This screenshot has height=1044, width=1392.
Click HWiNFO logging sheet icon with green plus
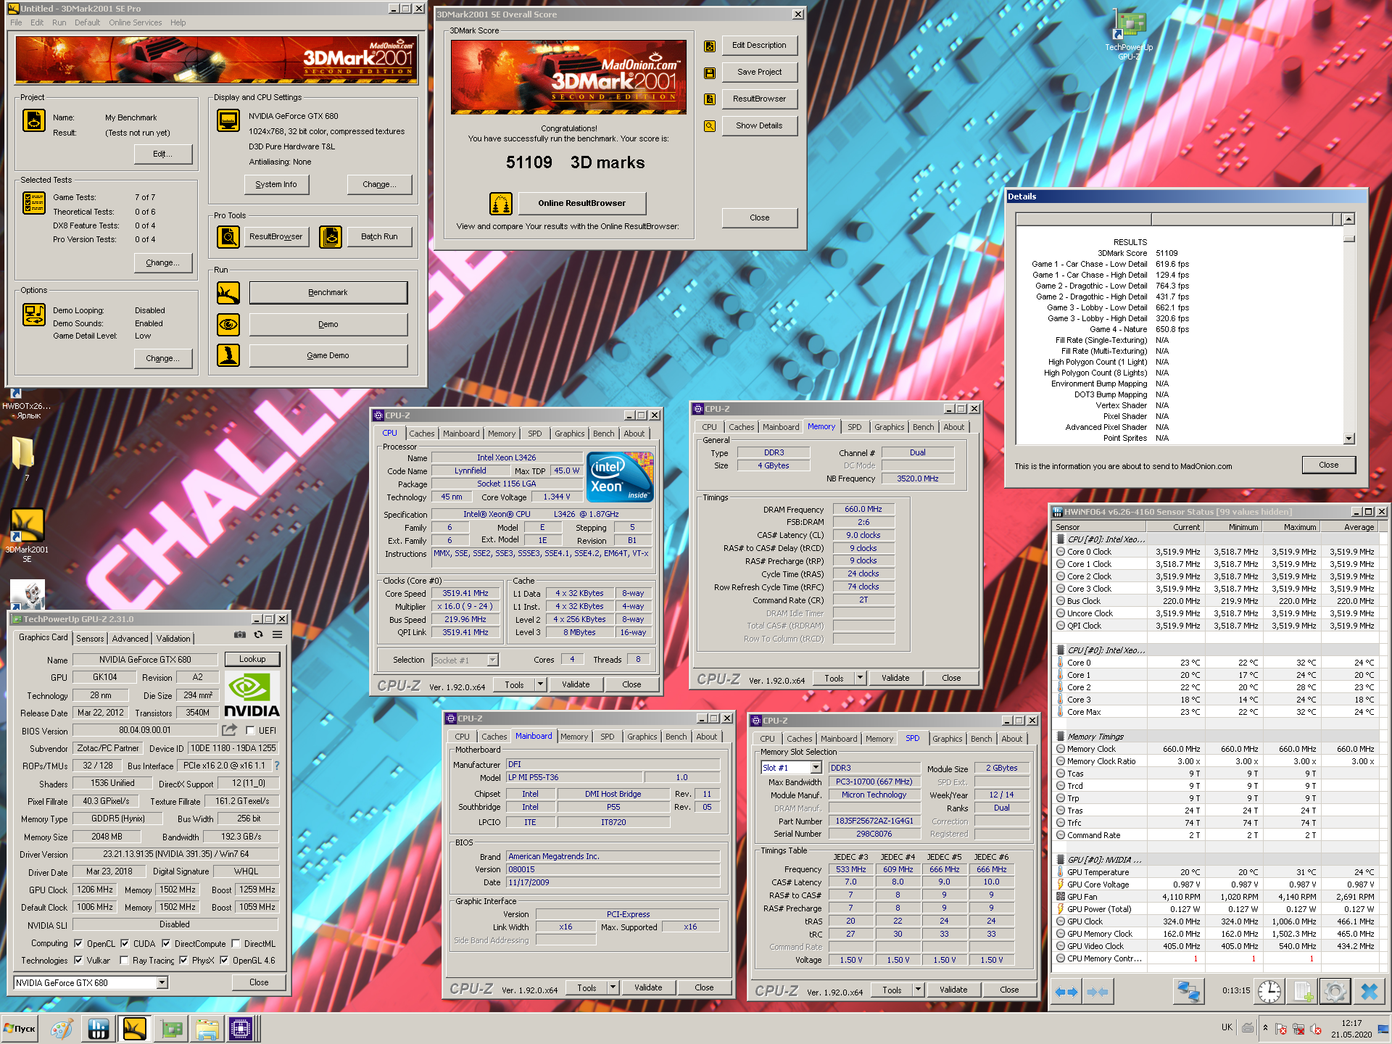[x=1303, y=991]
